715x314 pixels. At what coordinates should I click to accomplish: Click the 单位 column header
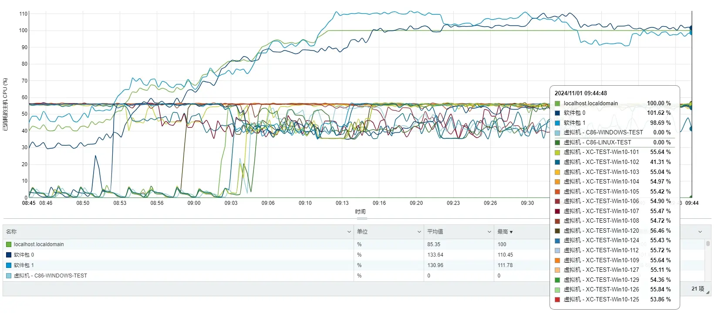click(362, 232)
